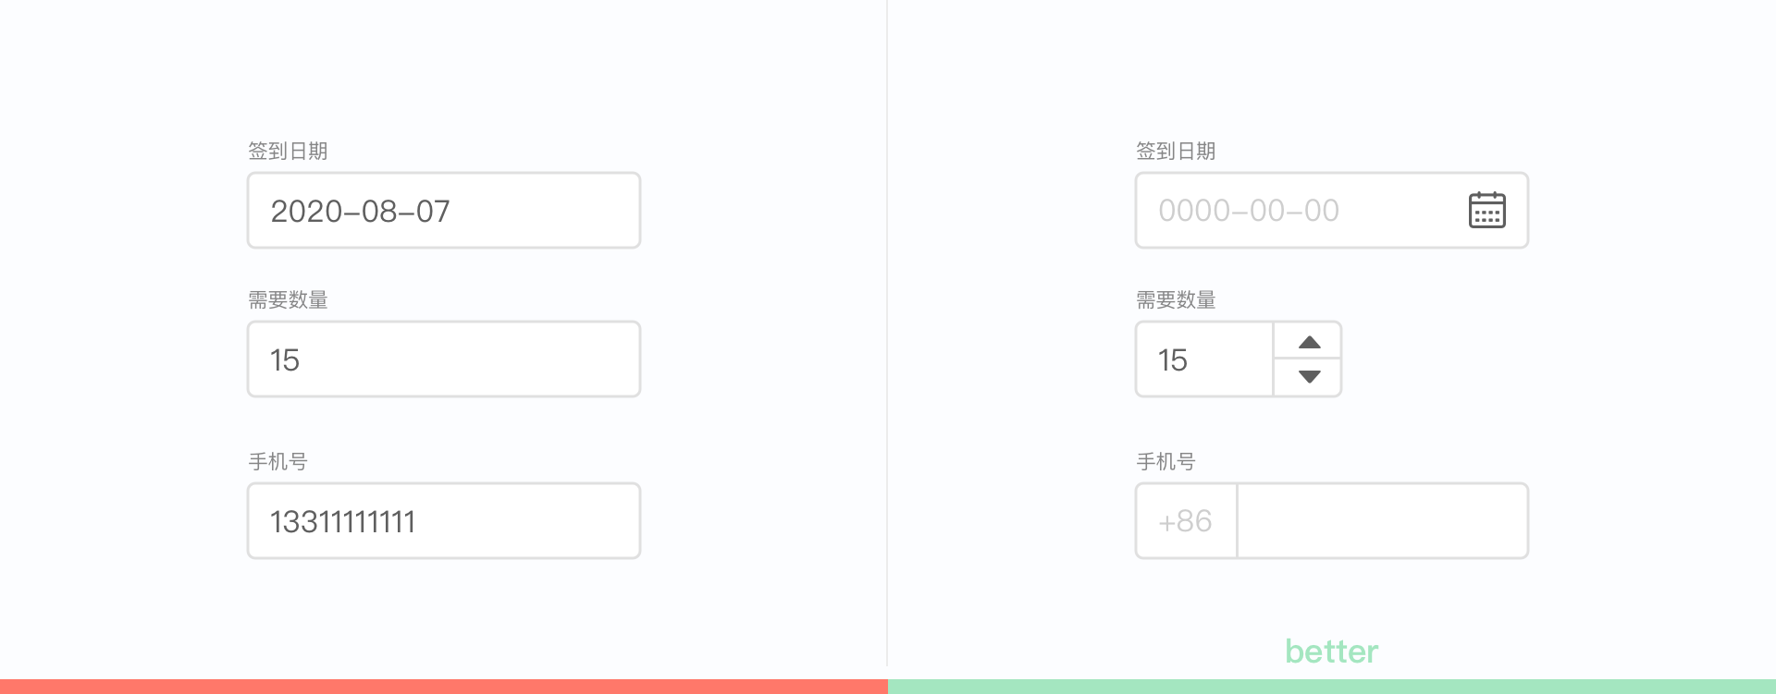Select the wide quantity field without stepper arrows

(443, 359)
